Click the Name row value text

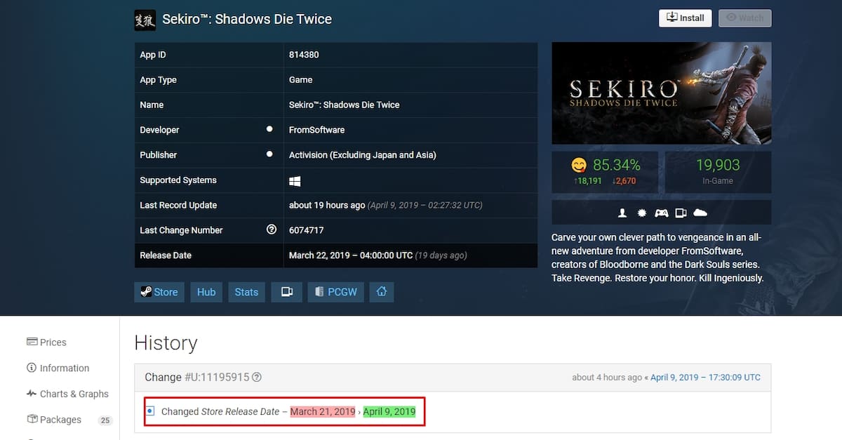tap(344, 105)
